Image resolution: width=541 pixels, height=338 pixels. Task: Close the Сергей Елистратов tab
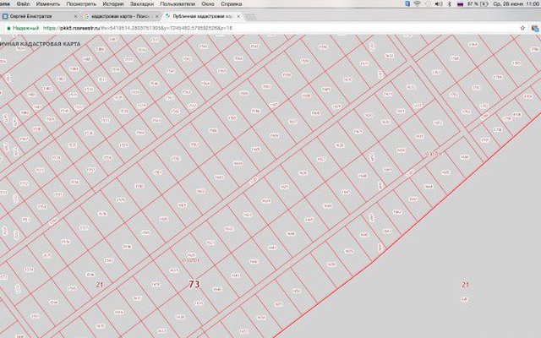(75, 16)
